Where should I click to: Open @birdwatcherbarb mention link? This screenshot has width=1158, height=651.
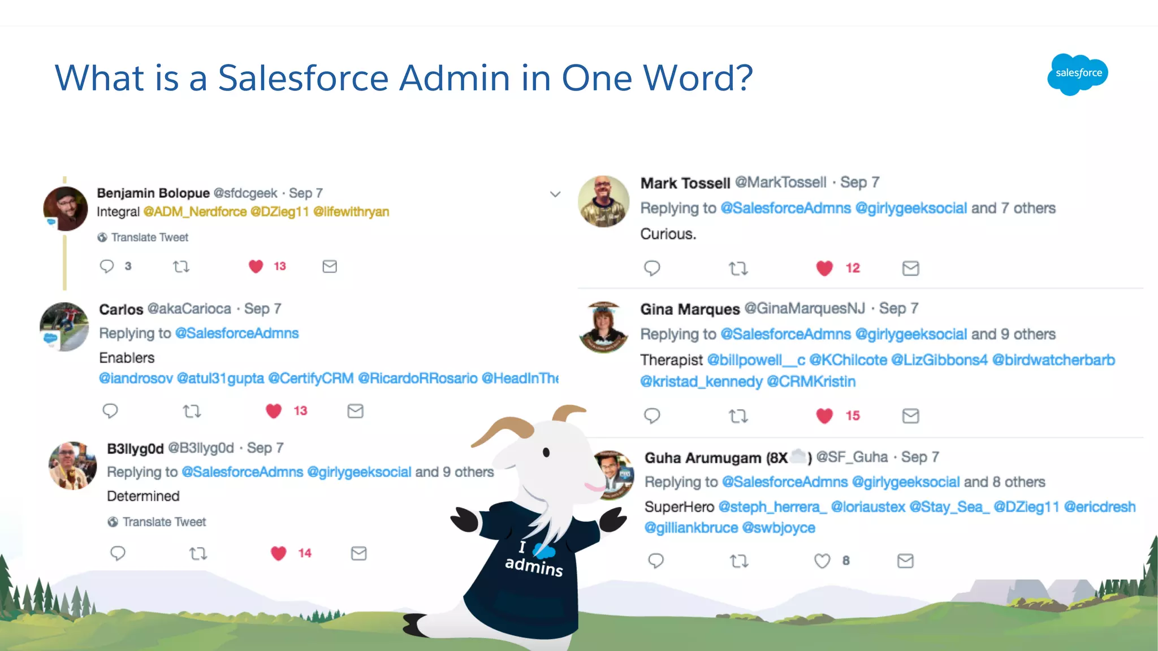click(x=1053, y=360)
